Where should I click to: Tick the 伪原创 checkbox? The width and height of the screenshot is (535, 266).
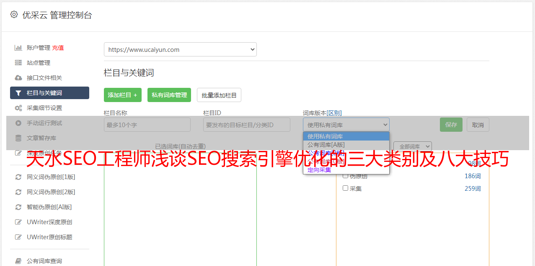(x=346, y=176)
